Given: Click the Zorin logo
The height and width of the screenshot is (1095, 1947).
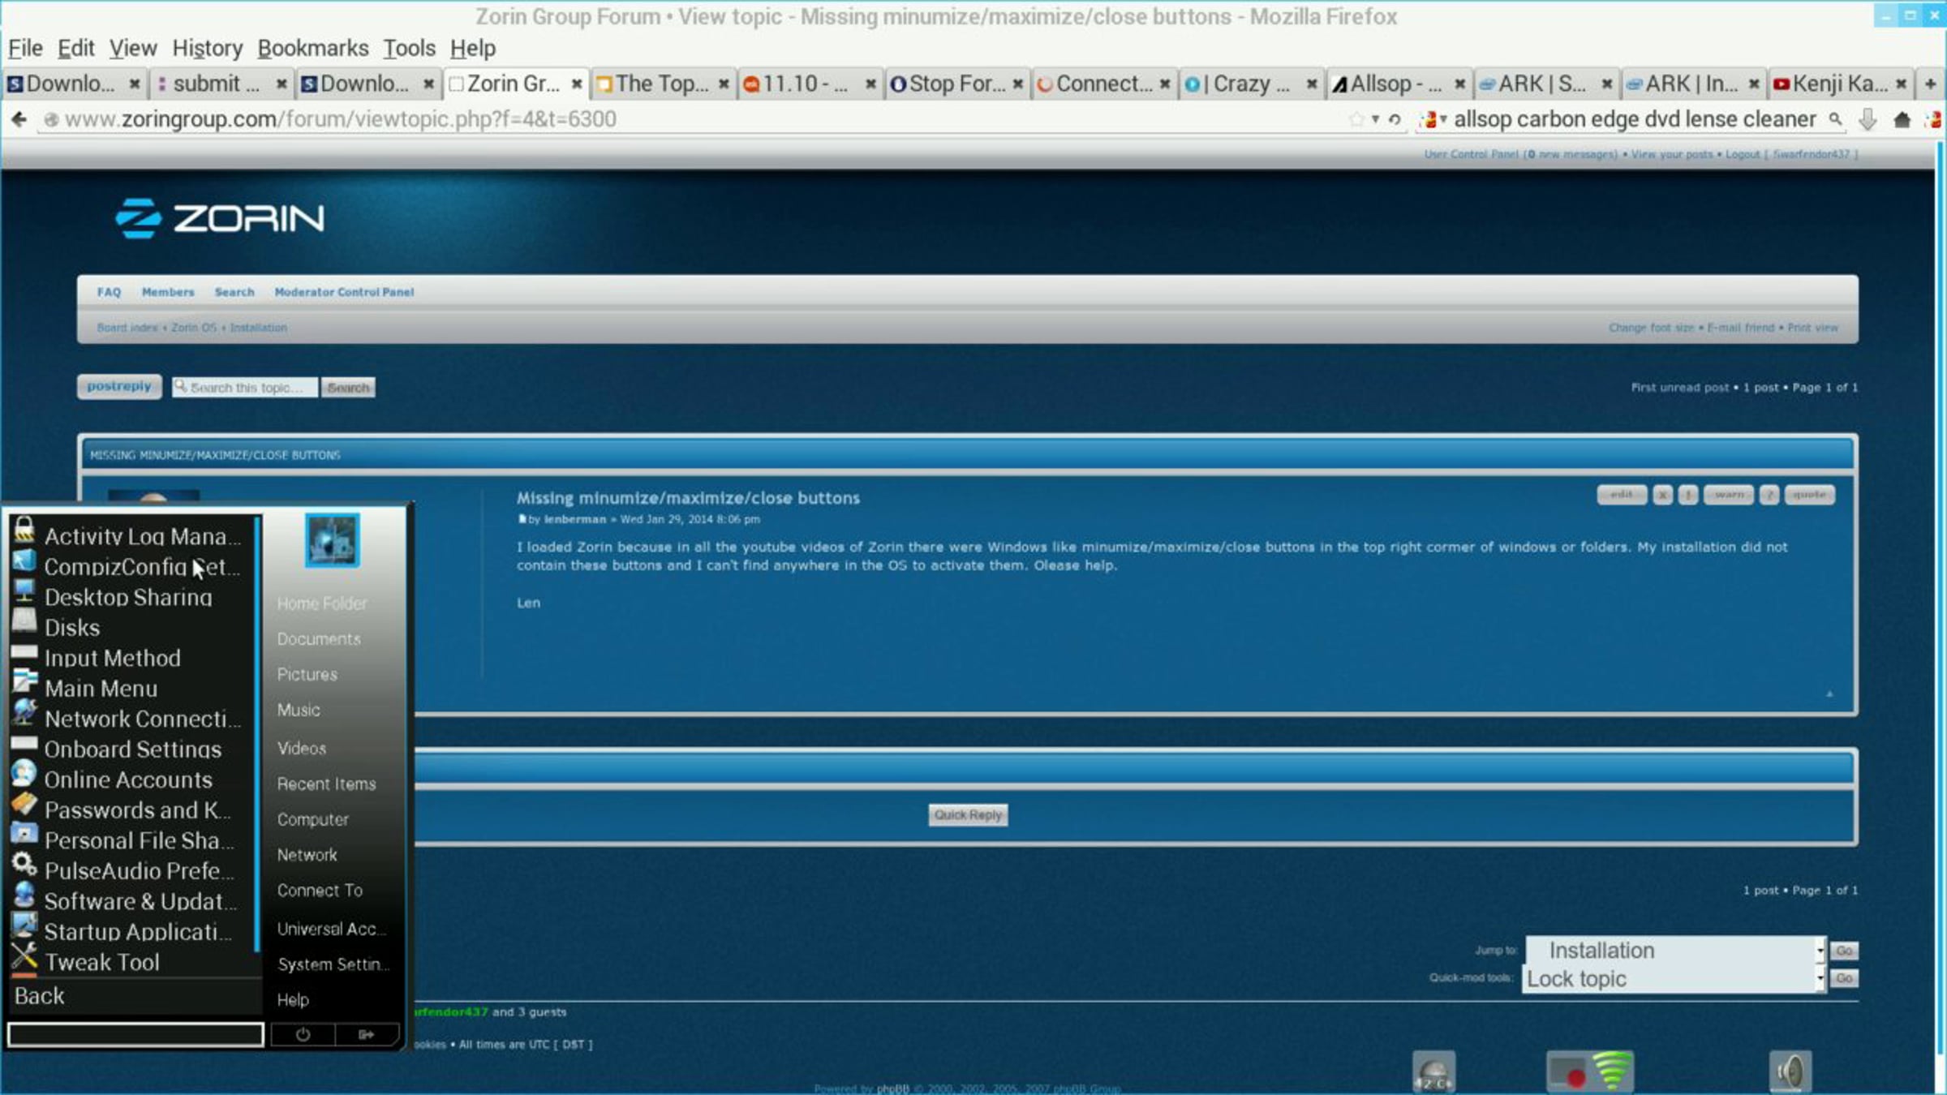Looking at the screenshot, I should coord(220,218).
